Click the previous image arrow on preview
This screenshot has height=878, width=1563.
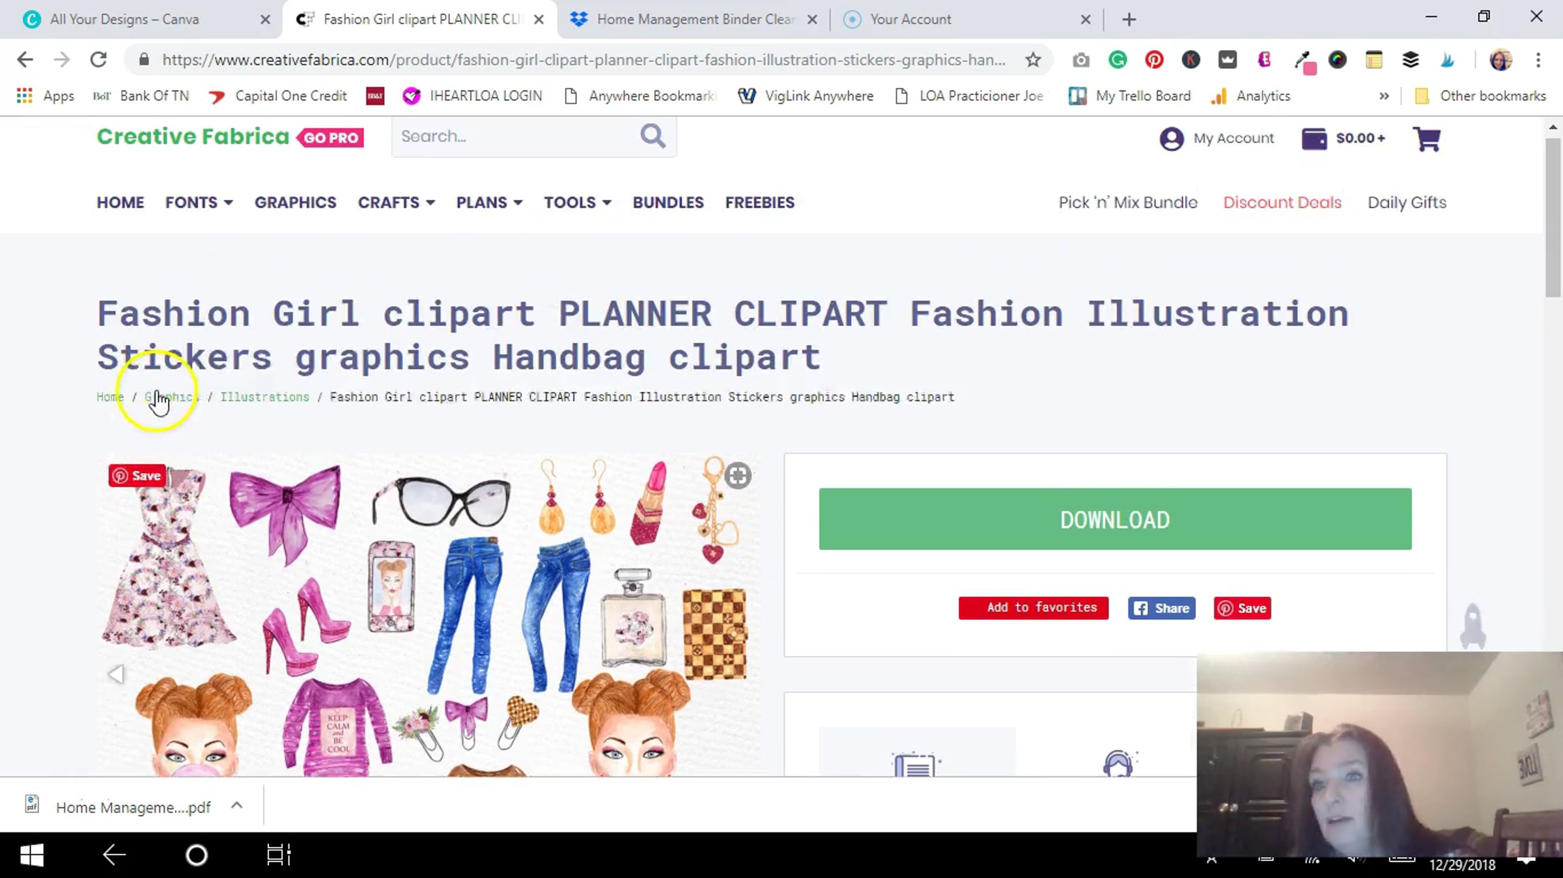pos(117,674)
